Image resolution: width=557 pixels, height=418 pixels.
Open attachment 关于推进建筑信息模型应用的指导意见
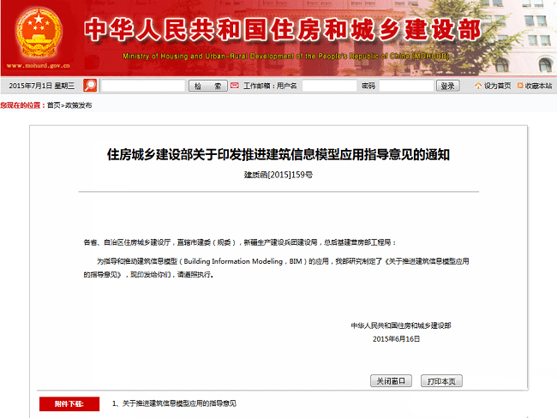179,403
